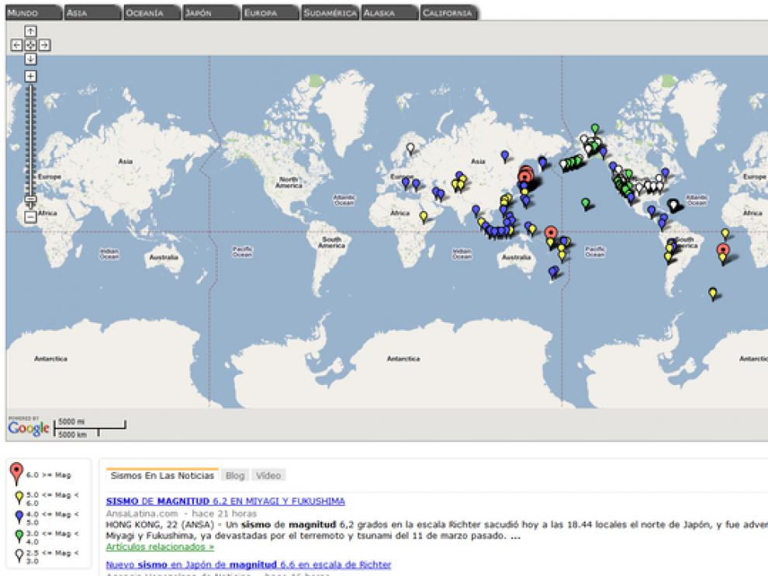Click the North America label on the map
The height and width of the screenshot is (576, 768).
pyautogui.click(x=289, y=183)
